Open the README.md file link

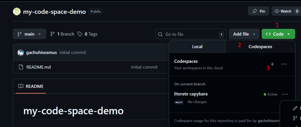point(39,67)
